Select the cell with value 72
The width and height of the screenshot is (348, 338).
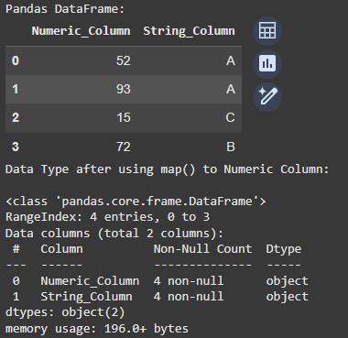[x=124, y=147]
